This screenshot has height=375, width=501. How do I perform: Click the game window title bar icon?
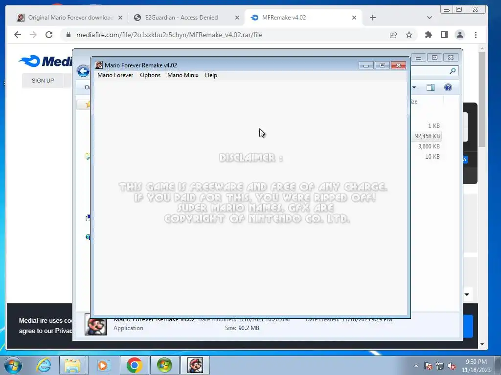[x=99, y=65]
